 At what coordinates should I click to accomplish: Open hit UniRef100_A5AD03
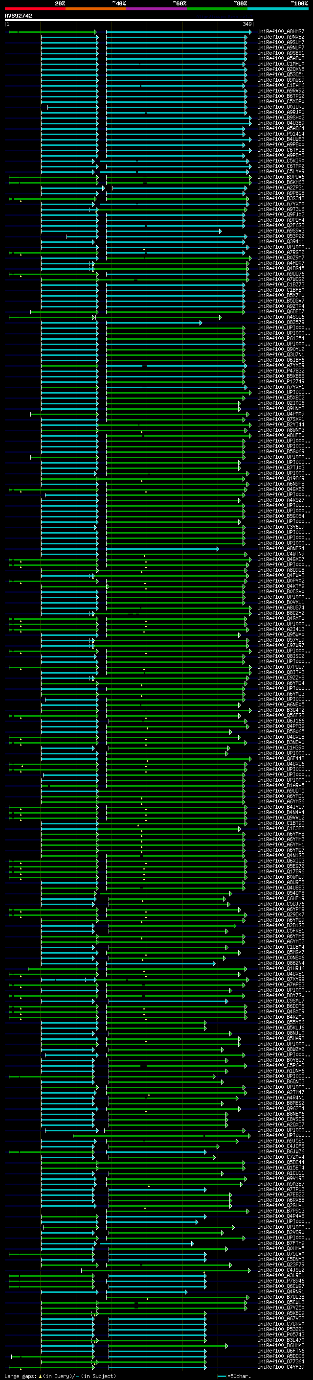tap(281, 58)
